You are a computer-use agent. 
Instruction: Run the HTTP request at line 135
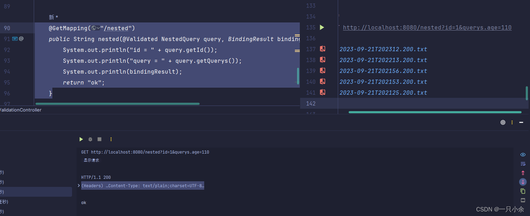[x=322, y=27]
